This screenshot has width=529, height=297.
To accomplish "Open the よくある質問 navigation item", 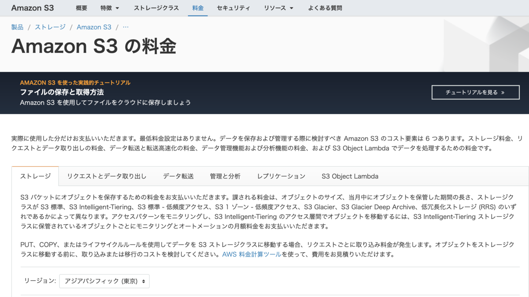I will (x=325, y=8).
